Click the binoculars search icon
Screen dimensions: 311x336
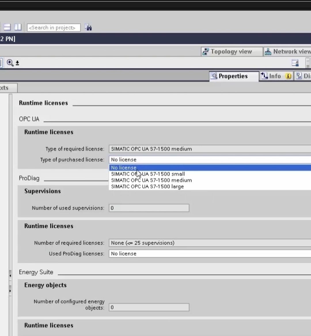pos(88,27)
